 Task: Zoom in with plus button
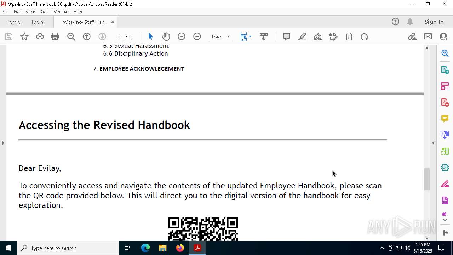(197, 36)
